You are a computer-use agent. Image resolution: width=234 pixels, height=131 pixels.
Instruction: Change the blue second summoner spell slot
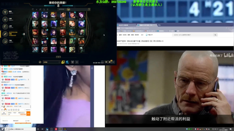[67, 62]
